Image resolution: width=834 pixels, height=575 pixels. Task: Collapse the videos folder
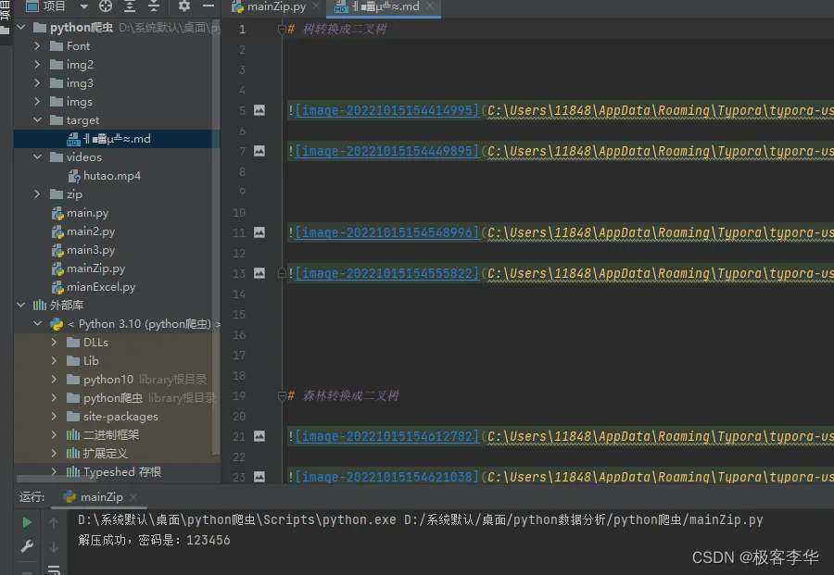[x=37, y=157]
